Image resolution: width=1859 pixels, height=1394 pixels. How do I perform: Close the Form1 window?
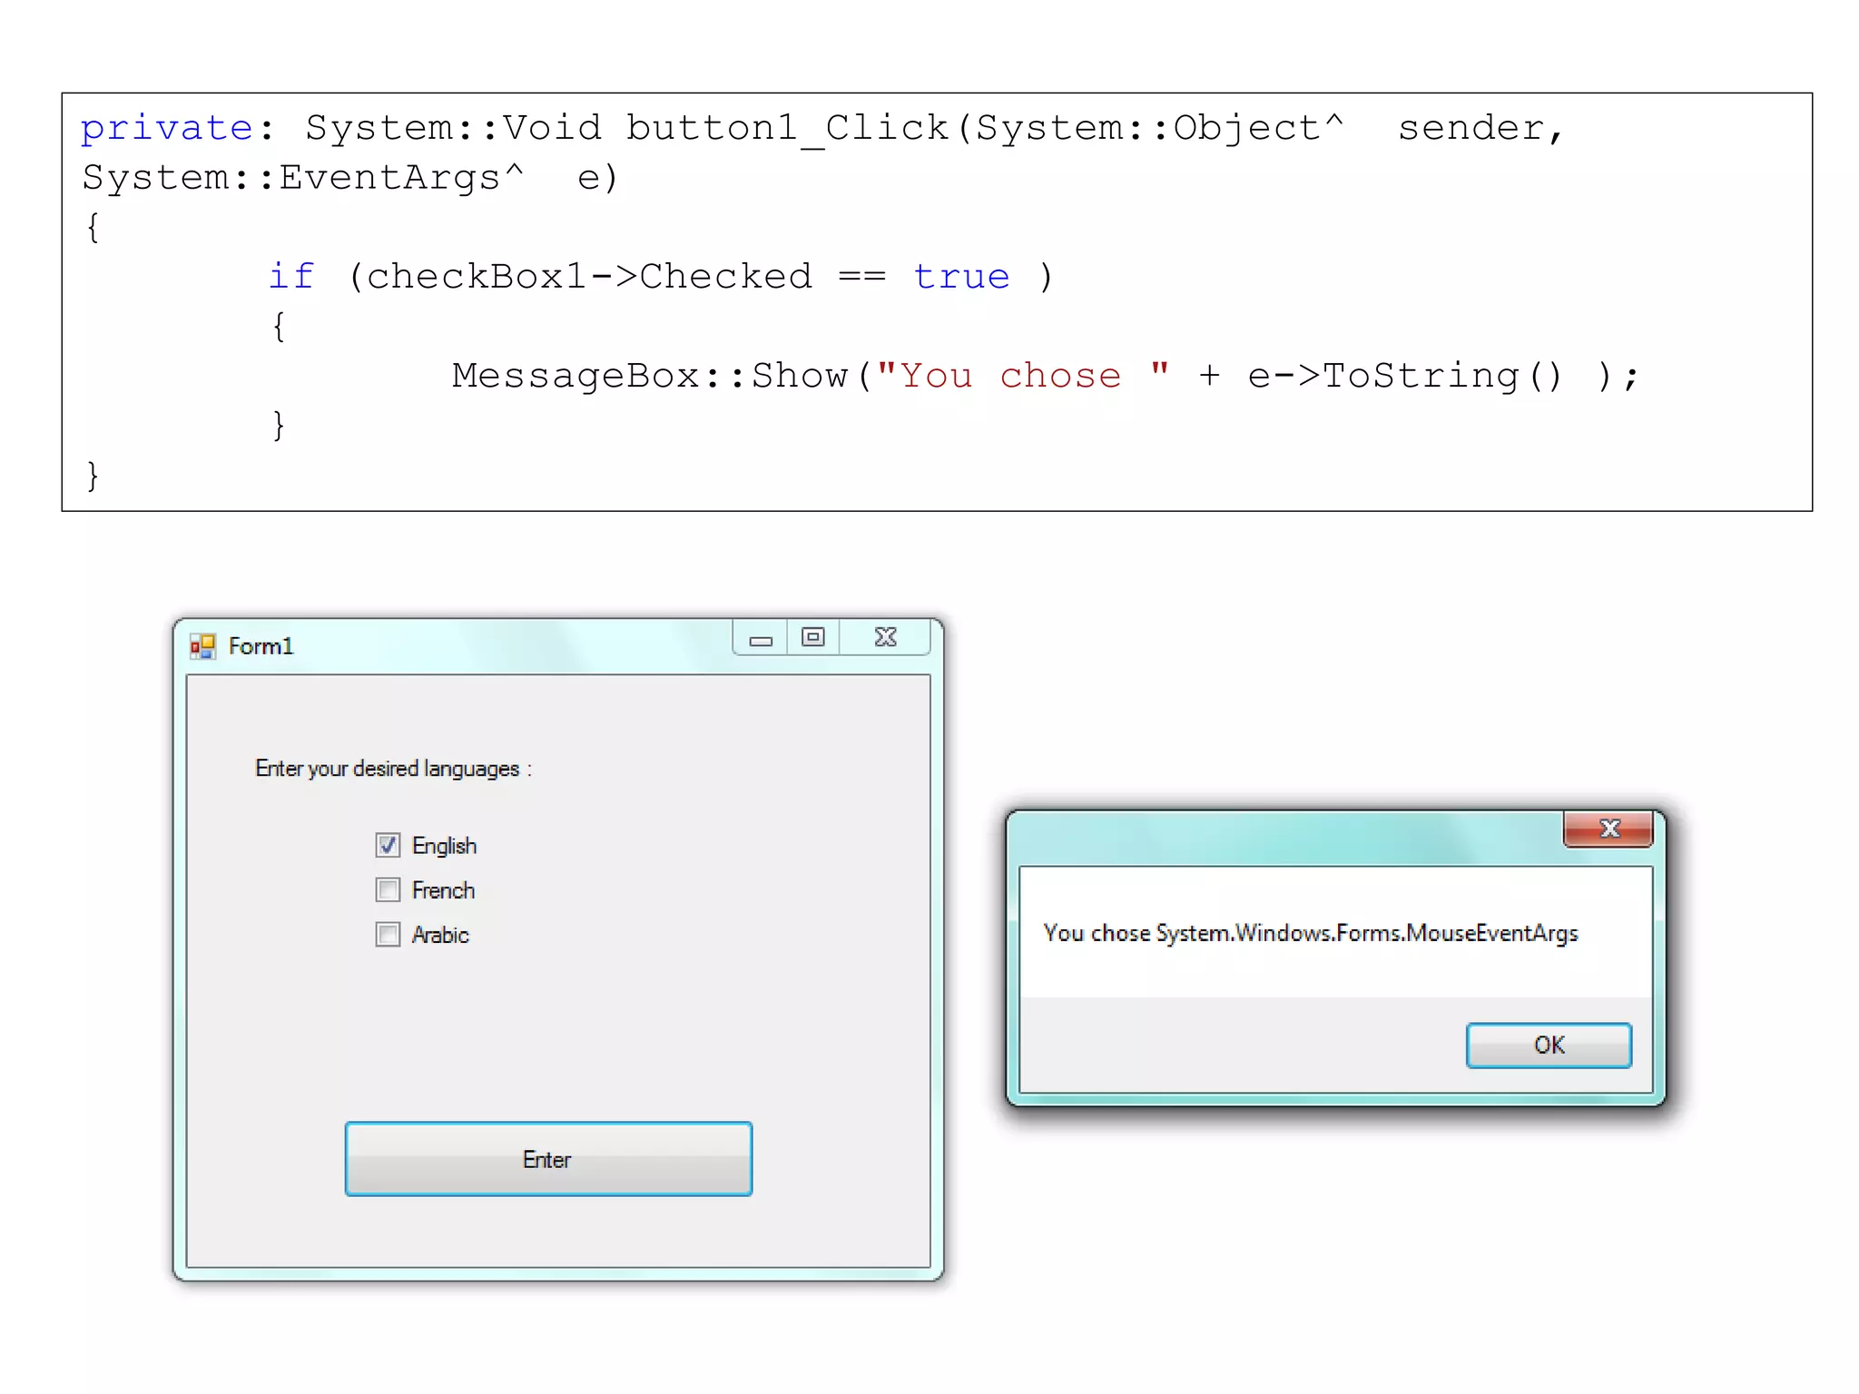tap(886, 638)
